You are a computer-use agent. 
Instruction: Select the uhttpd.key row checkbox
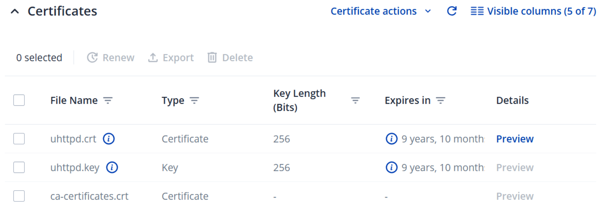click(x=19, y=167)
